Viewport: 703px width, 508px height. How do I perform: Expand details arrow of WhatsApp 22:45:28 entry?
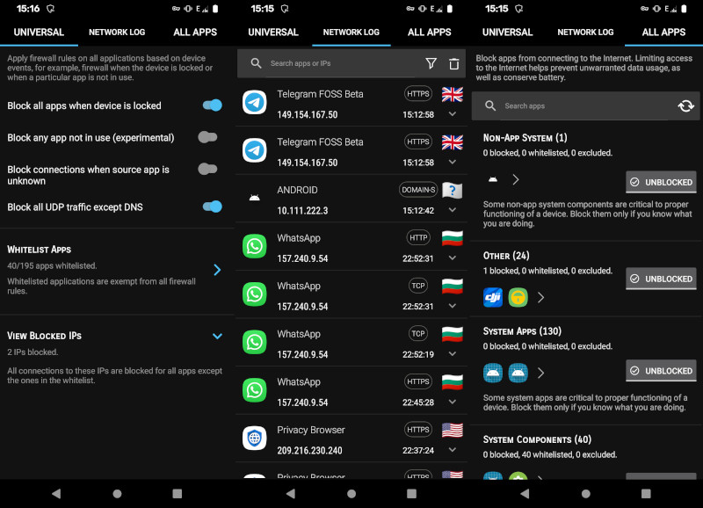pos(453,402)
